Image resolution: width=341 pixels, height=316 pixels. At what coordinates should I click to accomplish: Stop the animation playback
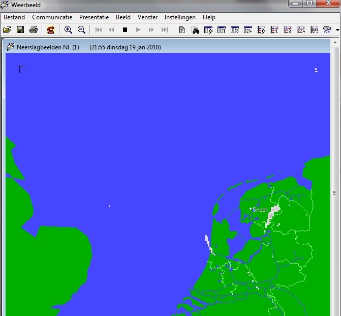coord(125,30)
